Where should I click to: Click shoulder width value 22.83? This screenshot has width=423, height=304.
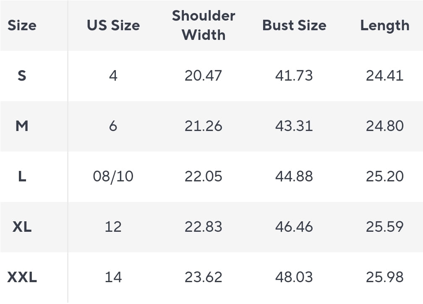pos(204,227)
